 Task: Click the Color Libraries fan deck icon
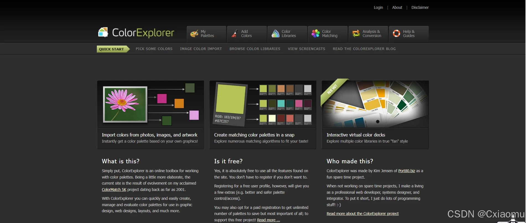pos(275,34)
